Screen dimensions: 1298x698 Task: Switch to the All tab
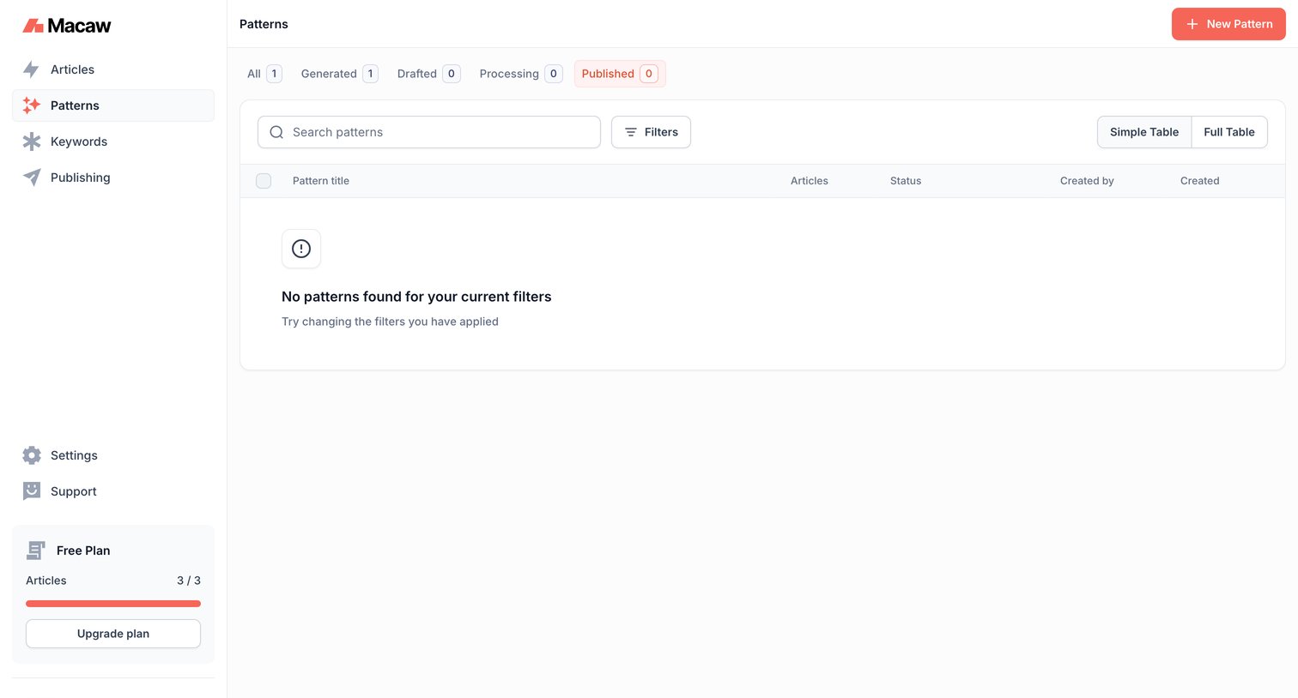tap(264, 74)
